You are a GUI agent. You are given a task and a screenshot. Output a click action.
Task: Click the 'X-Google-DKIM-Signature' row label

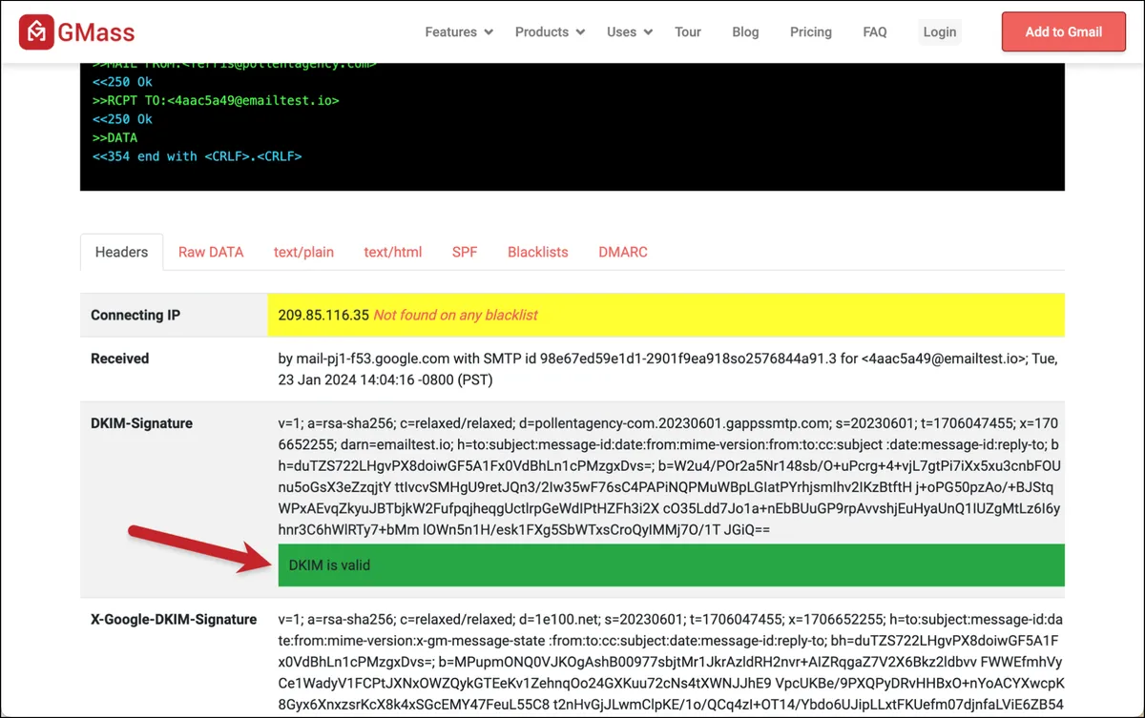(174, 619)
